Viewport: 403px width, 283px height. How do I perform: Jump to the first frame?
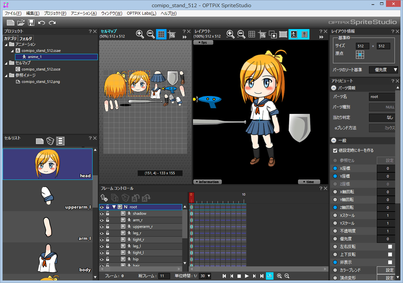224,276
